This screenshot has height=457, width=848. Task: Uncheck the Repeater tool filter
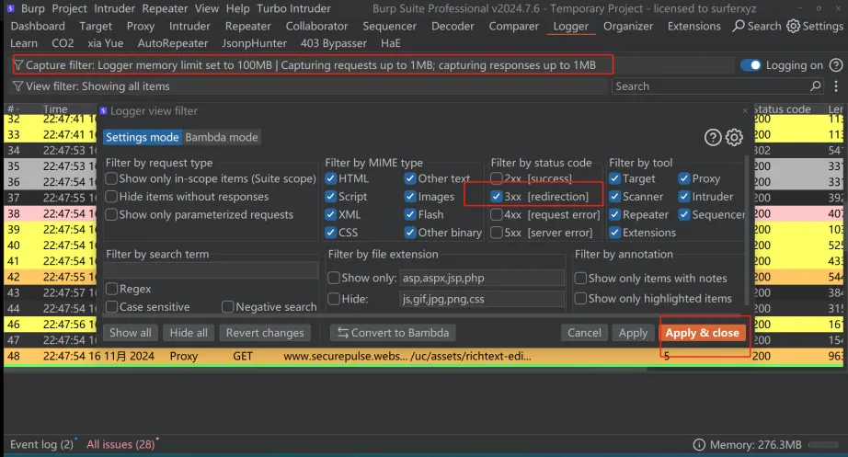[615, 214]
